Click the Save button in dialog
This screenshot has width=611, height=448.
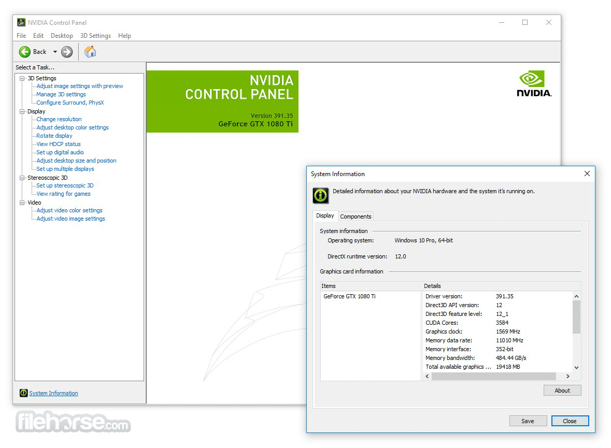(x=528, y=421)
